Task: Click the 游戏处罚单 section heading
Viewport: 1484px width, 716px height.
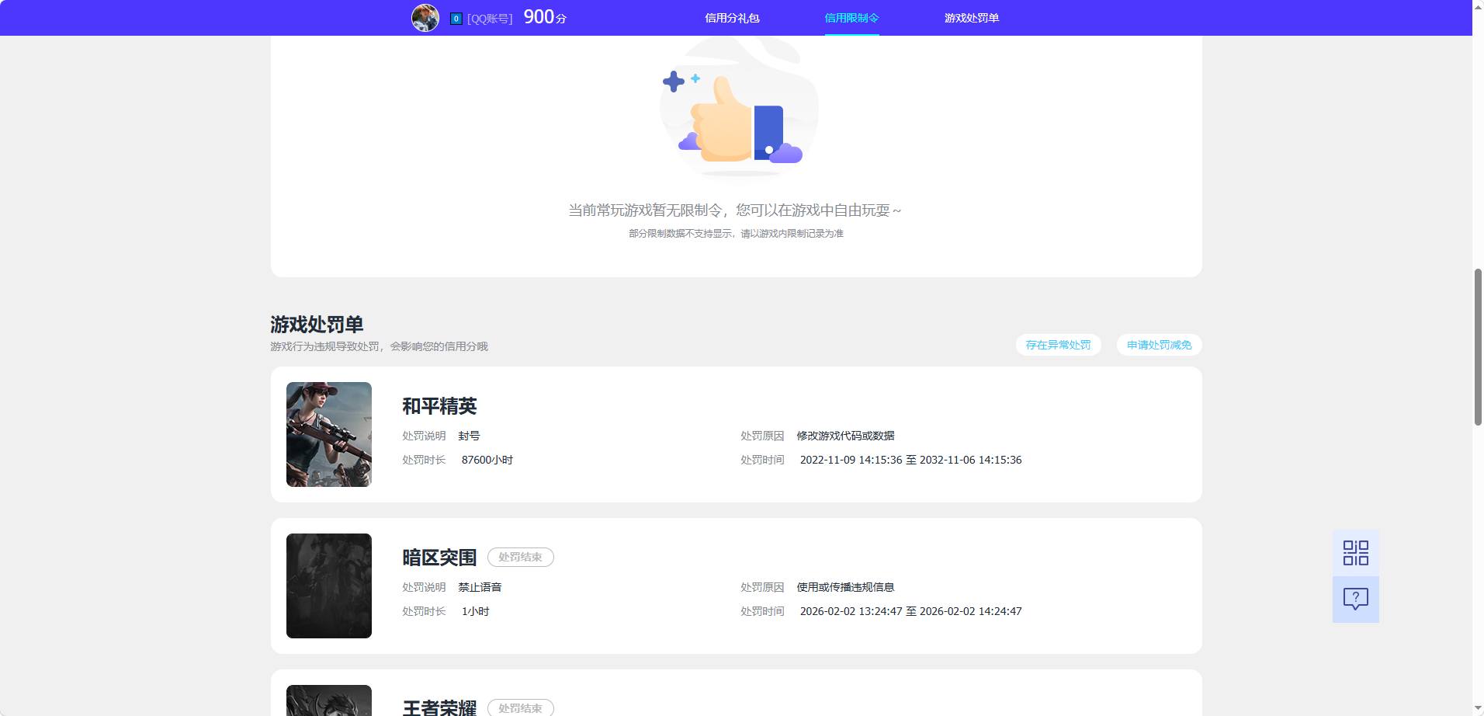Action: (317, 324)
